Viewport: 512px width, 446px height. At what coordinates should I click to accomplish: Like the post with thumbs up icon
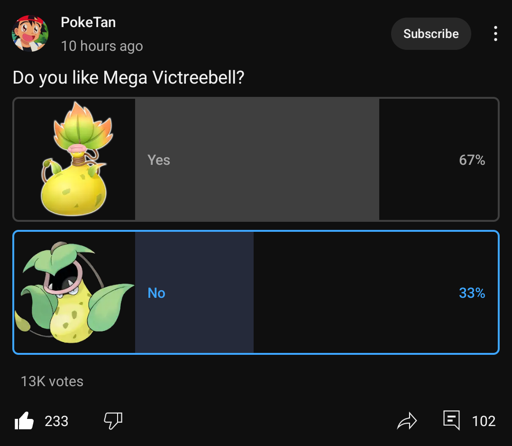coord(24,421)
